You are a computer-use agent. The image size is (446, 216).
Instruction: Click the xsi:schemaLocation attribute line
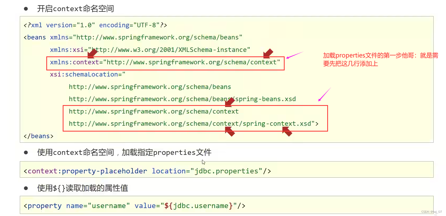[x=88, y=74]
